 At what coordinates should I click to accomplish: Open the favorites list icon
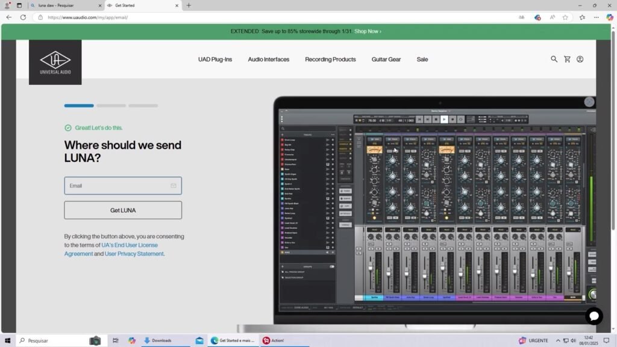582,17
